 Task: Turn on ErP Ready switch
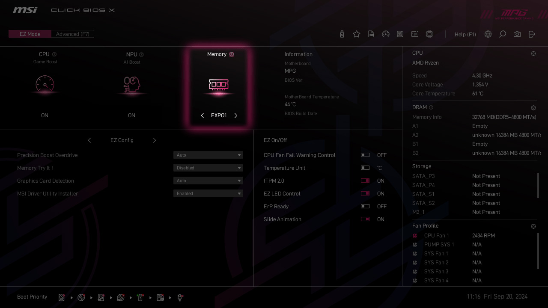365,207
